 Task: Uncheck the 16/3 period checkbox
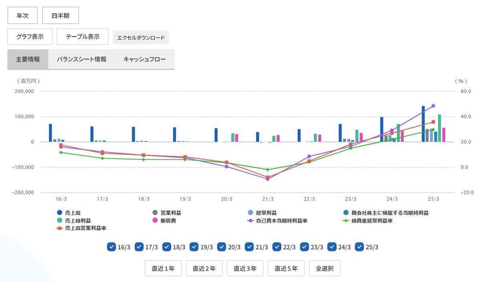pos(111,247)
